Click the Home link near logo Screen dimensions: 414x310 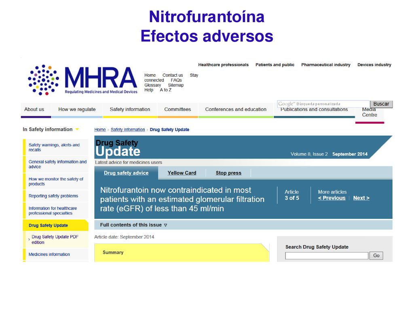150,75
